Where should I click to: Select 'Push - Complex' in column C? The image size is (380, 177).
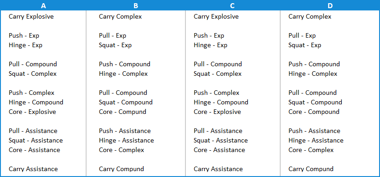(x=216, y=93)
